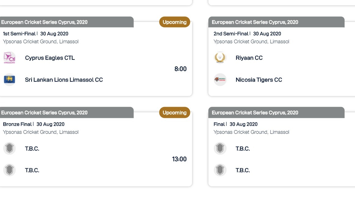
Task: Open the Nicosia Tigers CC team name
Action: 259,80
